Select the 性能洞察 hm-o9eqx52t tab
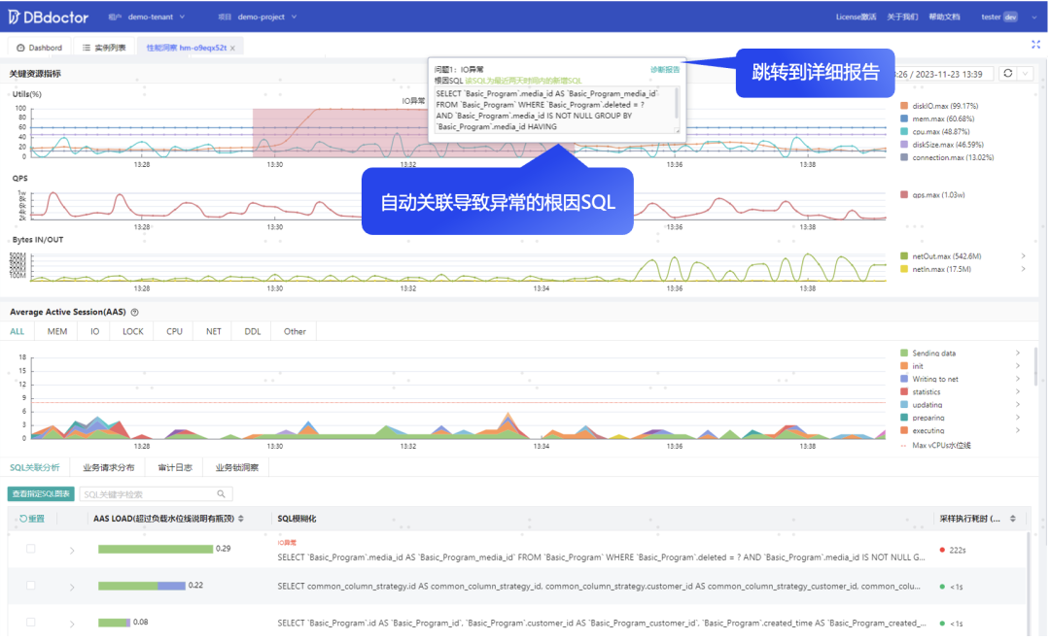This screenshot has height=641, width=1050. (x=186, y=48)
